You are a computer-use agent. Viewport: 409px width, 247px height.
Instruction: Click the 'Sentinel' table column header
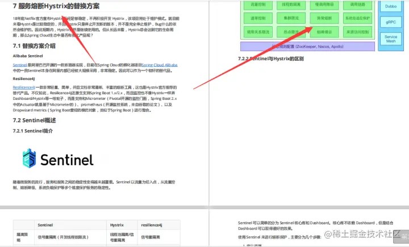tap(70, 225)
